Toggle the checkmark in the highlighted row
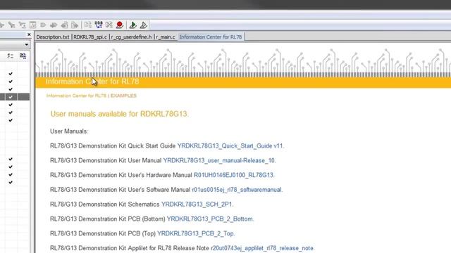Screen dimensions: 451x253 (x=11, y=97)
